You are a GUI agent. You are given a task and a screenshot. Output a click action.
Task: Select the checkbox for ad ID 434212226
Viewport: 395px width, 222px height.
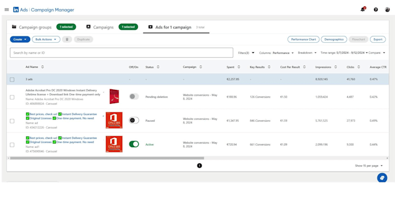click(x=12, y=121)
